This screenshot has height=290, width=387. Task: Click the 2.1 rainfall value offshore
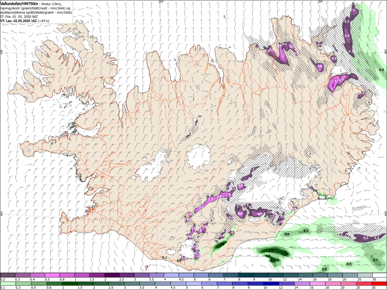pyautogui.click(x=273, y=260)
